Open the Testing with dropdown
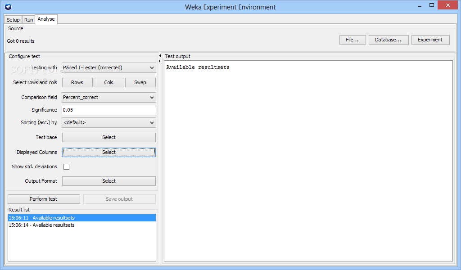461x270 pixels. [109, 67]
